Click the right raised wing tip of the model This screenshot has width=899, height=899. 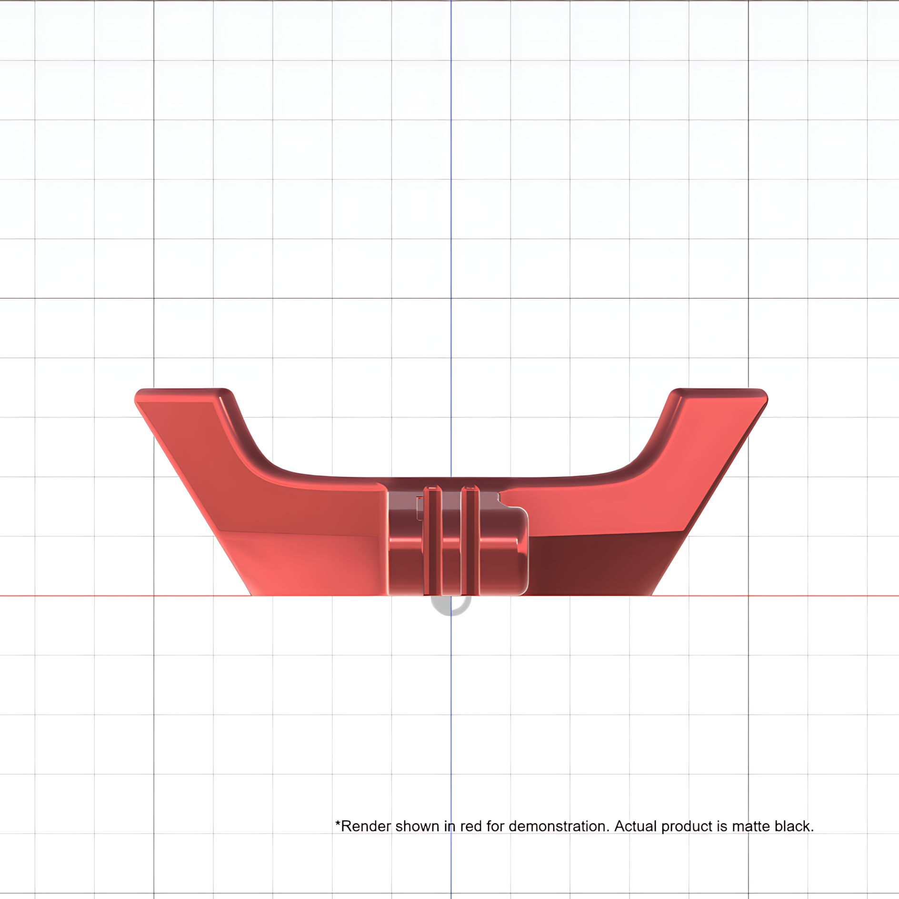coord(720,396)
